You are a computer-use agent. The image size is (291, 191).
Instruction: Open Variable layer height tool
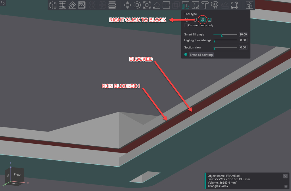[x=112, y=5]
